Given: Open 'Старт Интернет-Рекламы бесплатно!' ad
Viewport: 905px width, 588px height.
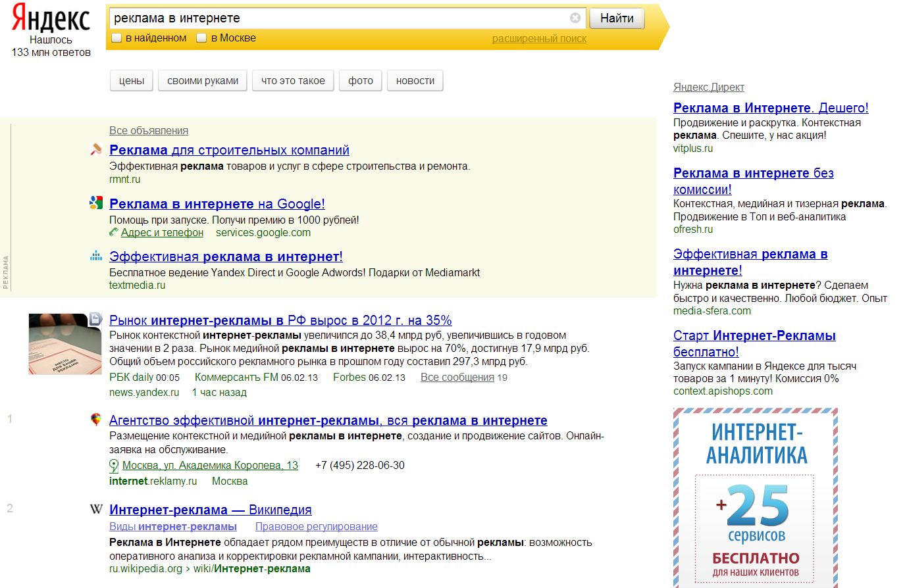Looking at the screenshot, I should click(754, 343).
